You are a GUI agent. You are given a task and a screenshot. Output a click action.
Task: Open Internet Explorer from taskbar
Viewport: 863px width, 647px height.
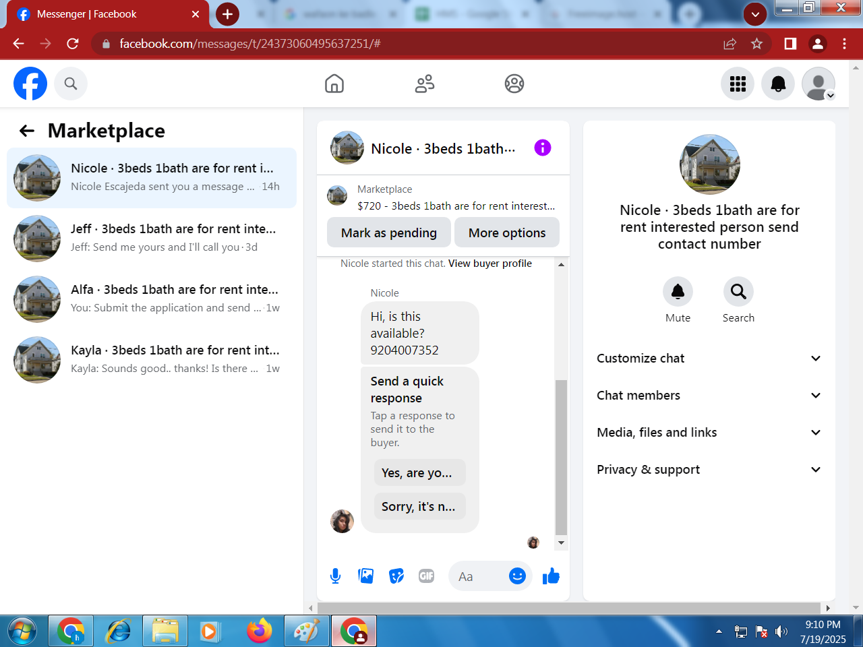(119, 631)
